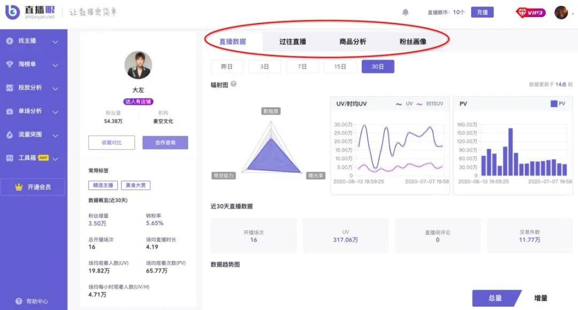Switch trend view to 增量
This screenshot has width=578, height=310.
click(541, 298)
